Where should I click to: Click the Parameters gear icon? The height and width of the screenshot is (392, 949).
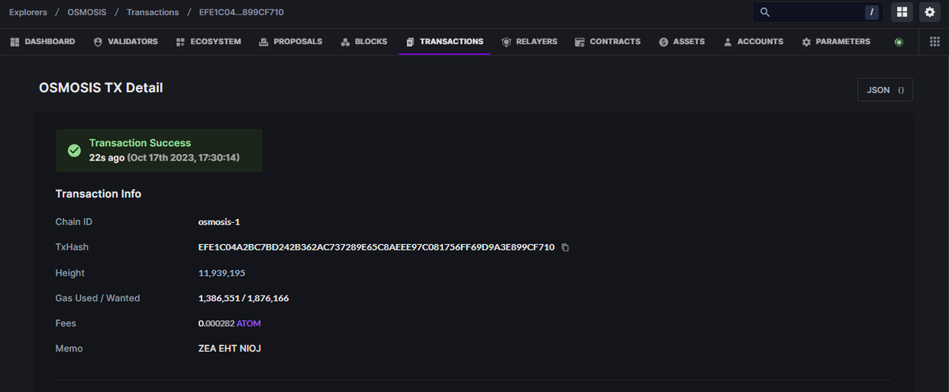tap(806, 42)
